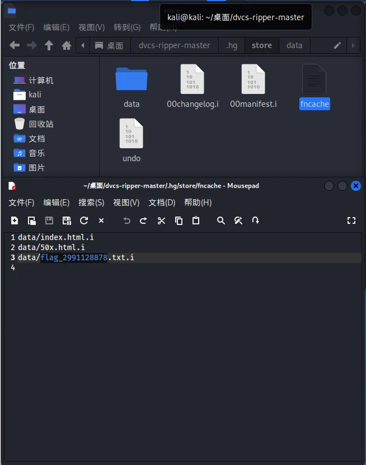The width and height of the screenshot is (366, 465).
Task: Select the 00manifest.i file
Action: coord(253,86)
